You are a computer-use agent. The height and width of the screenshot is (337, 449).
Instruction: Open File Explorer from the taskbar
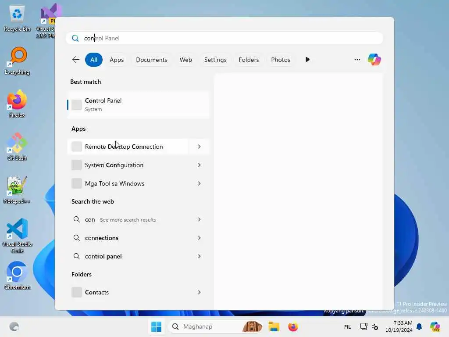point(274,326)
